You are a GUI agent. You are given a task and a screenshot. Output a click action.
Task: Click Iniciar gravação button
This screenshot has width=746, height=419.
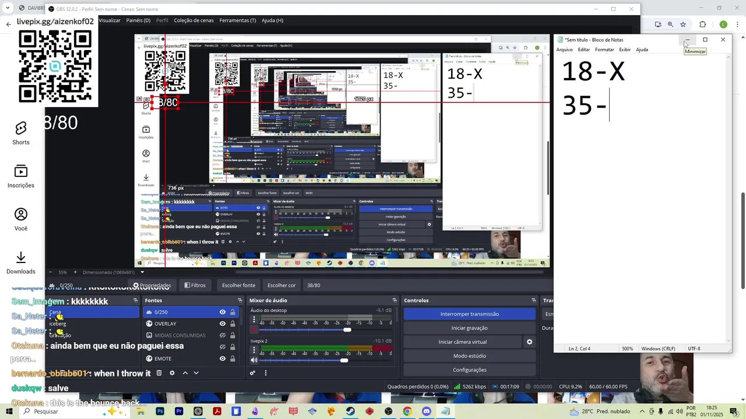[x=469, y=328]
